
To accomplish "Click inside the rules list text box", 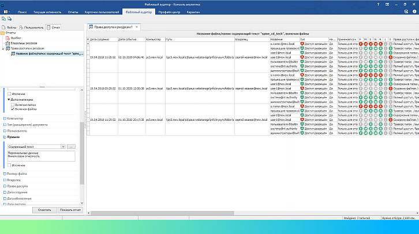I will [x=41, y=156].
